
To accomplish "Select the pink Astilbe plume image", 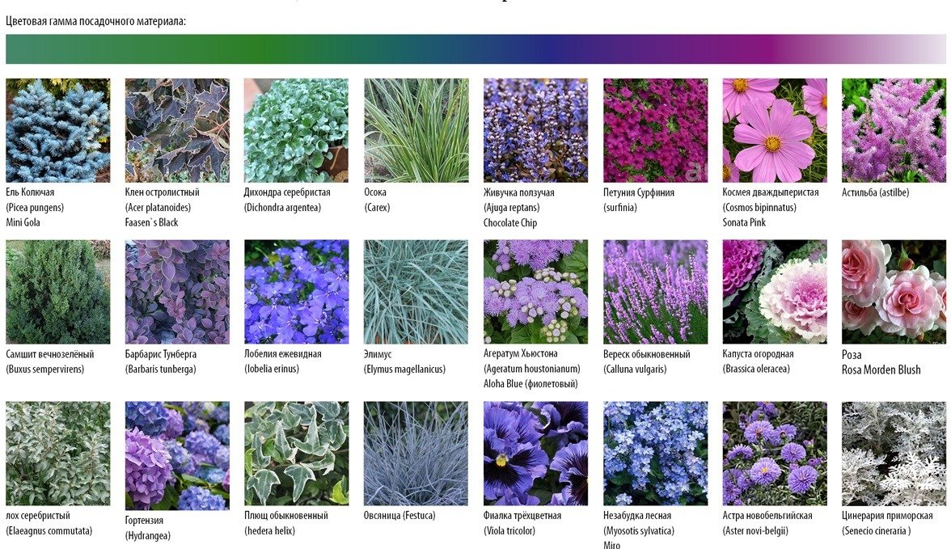I will 894,130.
